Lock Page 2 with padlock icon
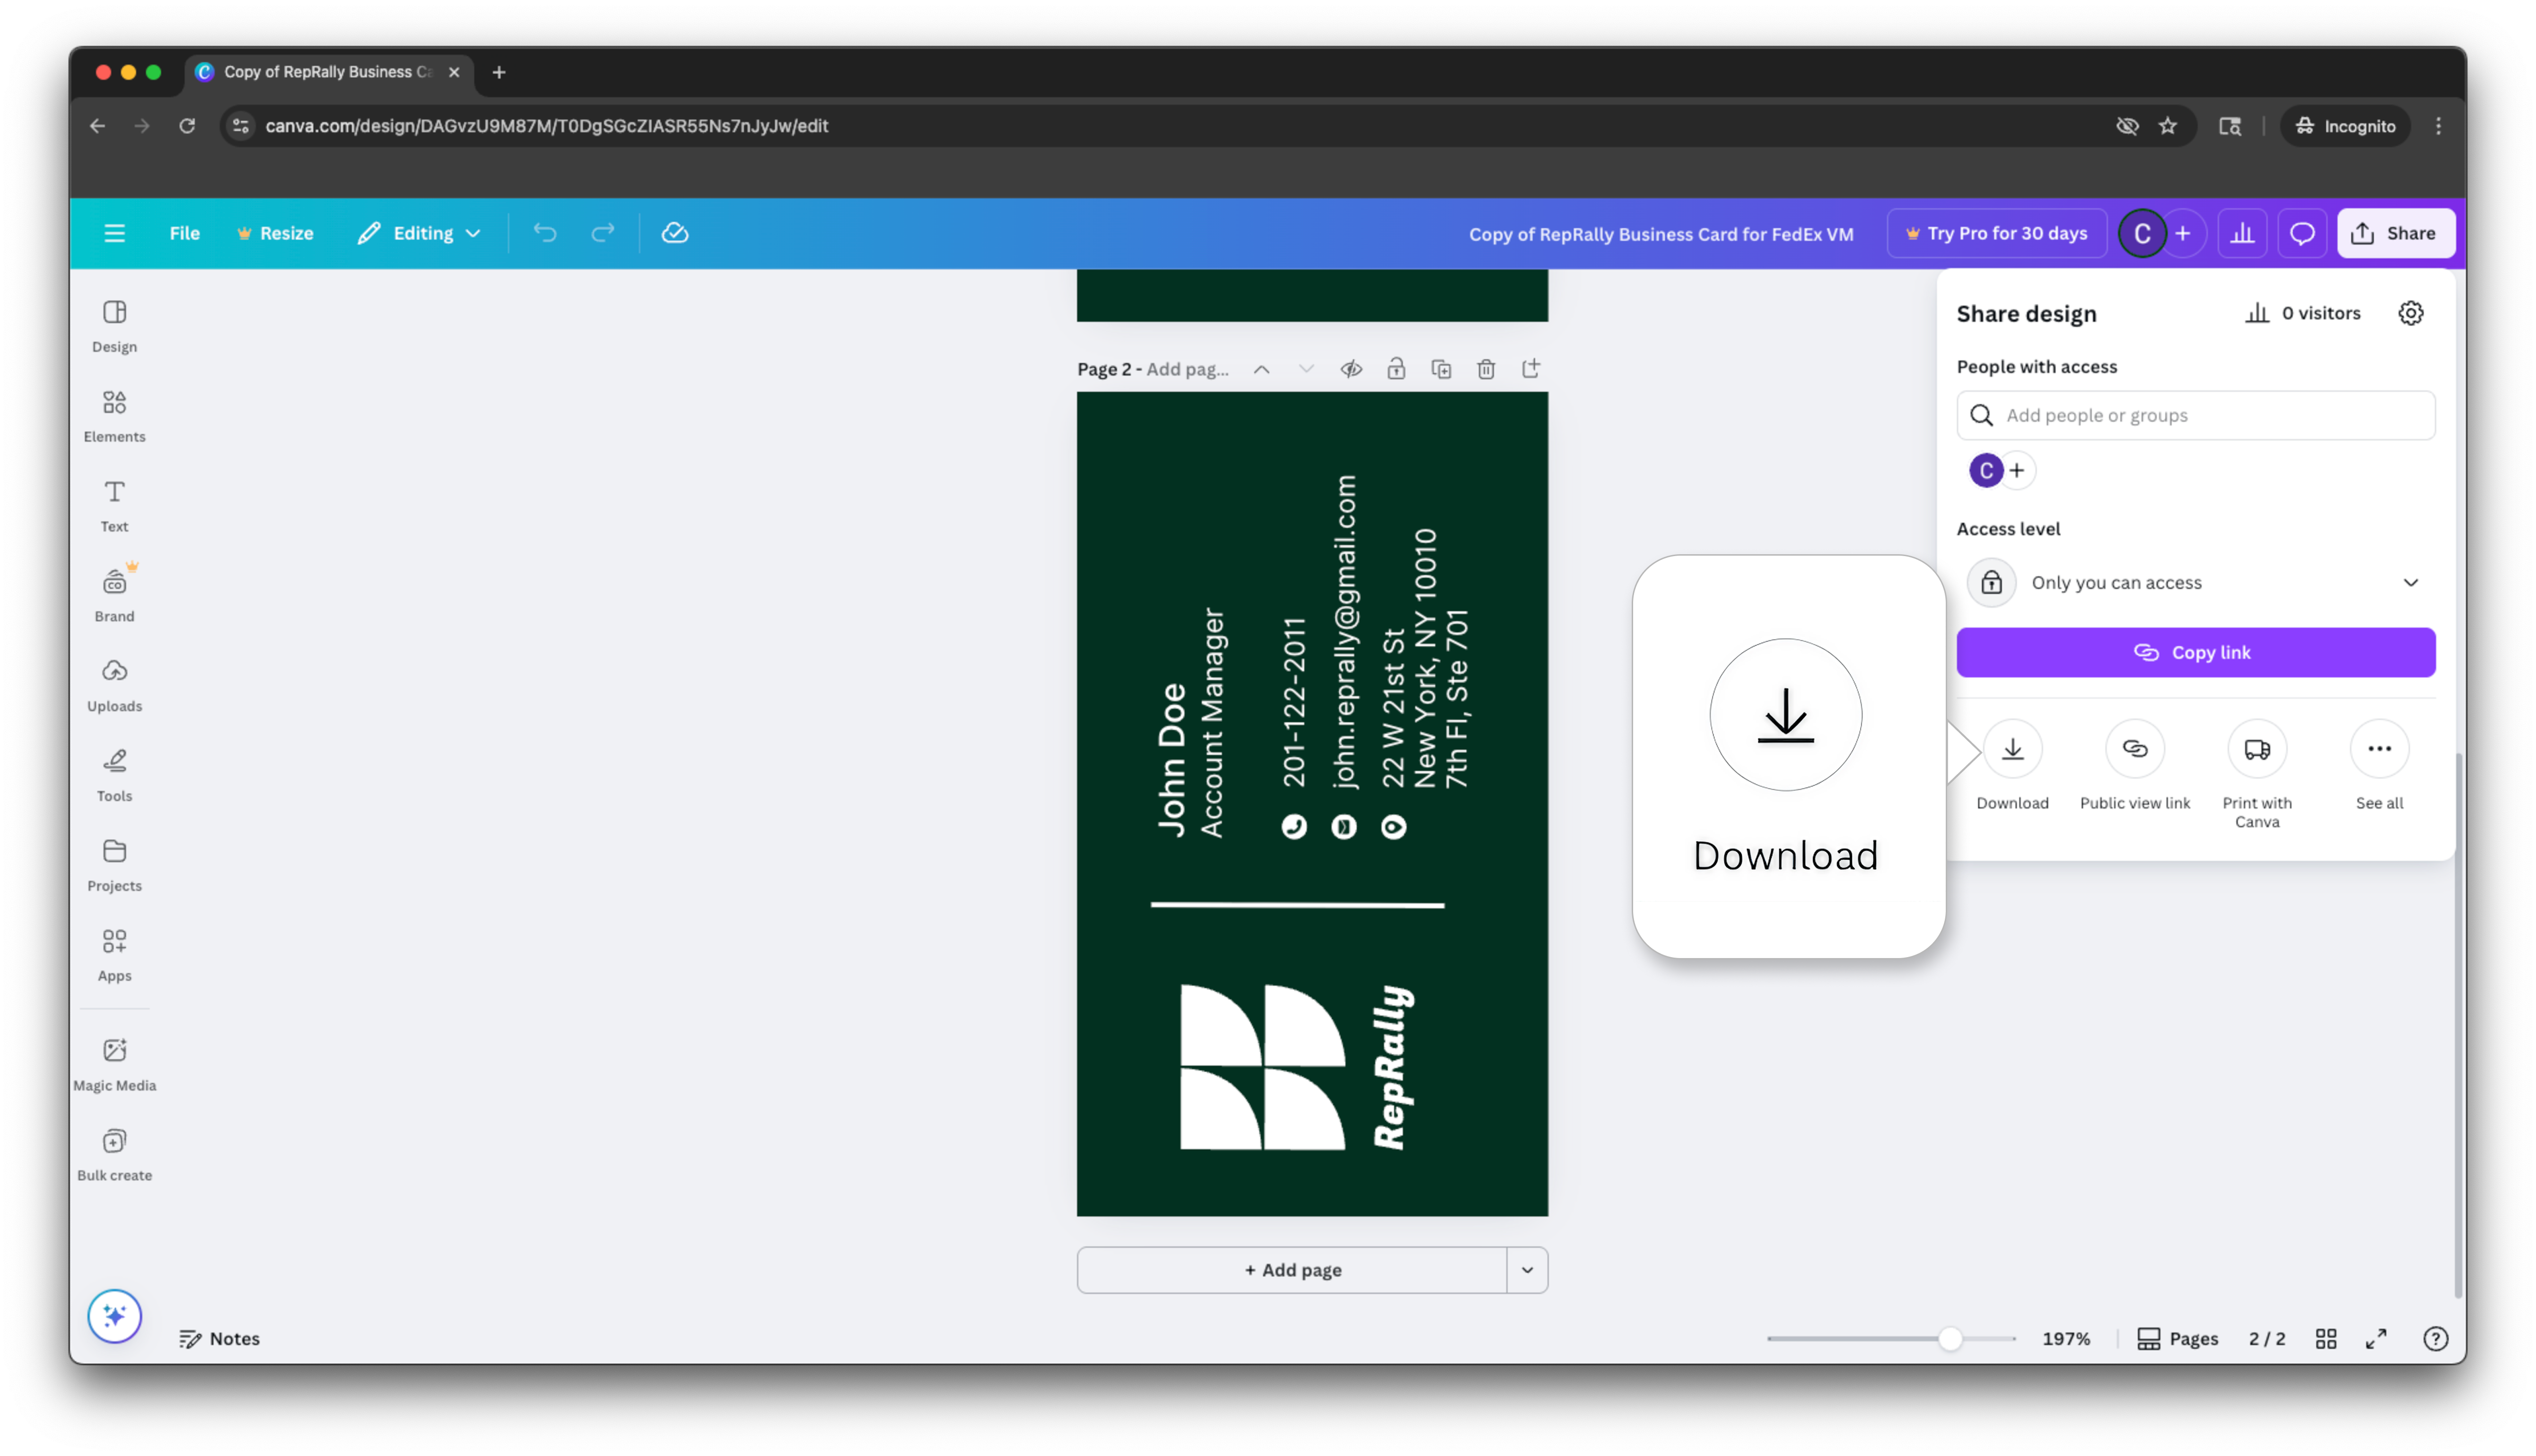 pos(1396,369)
